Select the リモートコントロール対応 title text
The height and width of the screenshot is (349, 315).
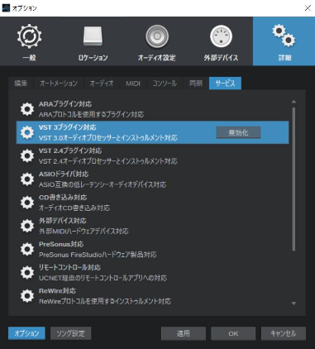69,267
